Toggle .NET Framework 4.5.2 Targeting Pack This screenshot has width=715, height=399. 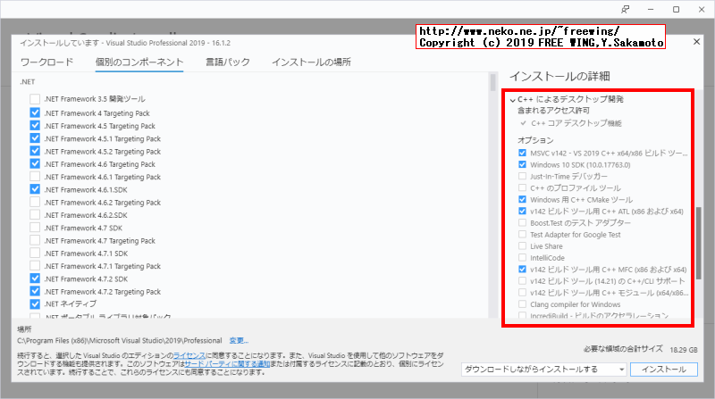coord(35,151)
